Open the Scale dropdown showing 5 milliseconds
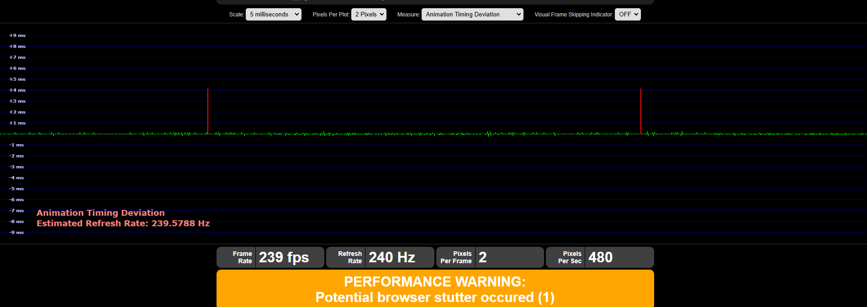867x307 pixels. coord(273,15)
